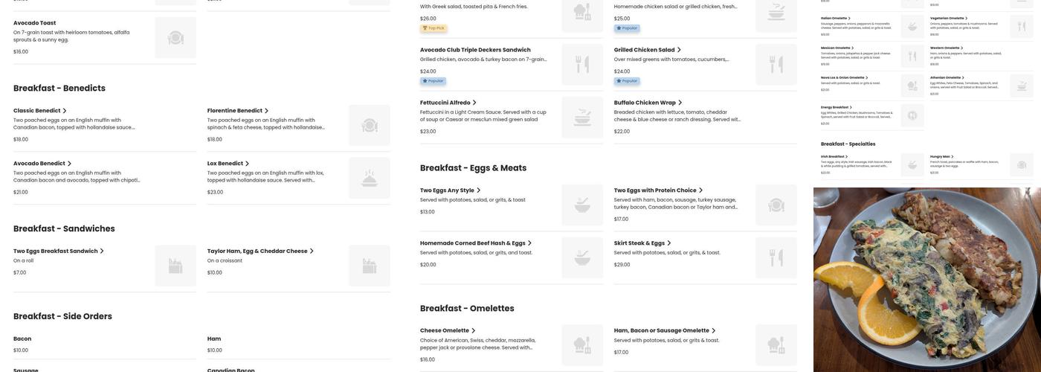Expand Classic Benedict using its chevron

(65, 111)
